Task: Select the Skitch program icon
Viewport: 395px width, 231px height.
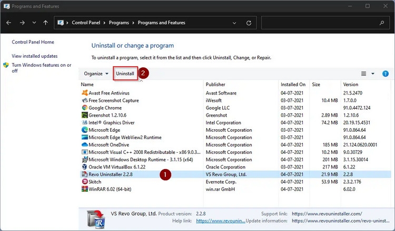Action: point(84,181)
